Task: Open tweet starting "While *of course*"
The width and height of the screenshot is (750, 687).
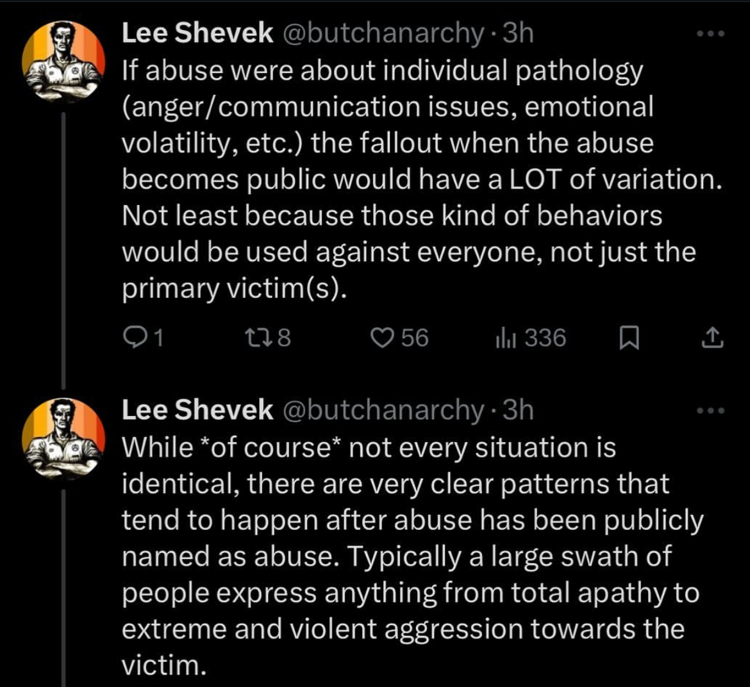Action: coord(410,556)
